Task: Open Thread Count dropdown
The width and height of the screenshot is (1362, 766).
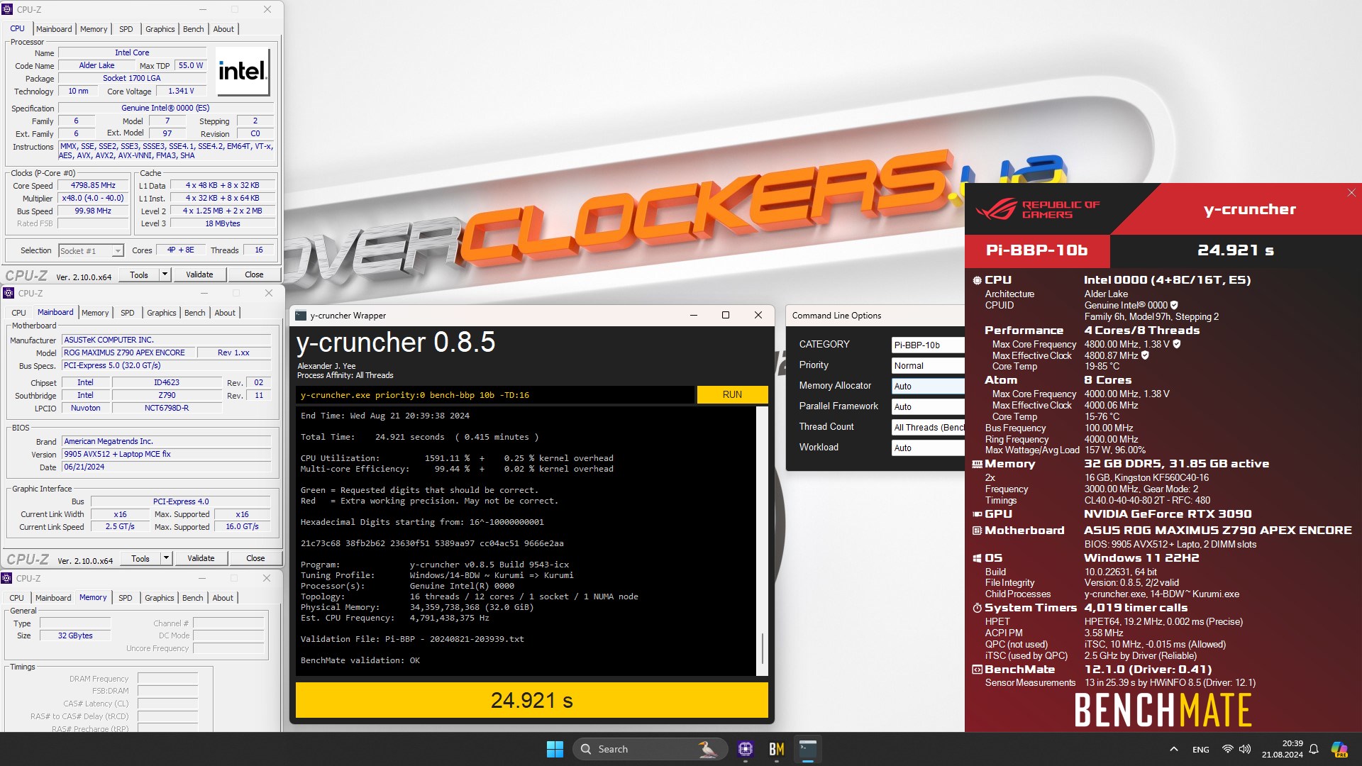Action: point(928,427)
